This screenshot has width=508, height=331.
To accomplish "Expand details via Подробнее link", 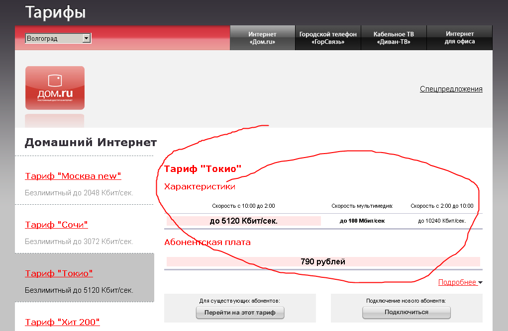I will click(457, 282).
